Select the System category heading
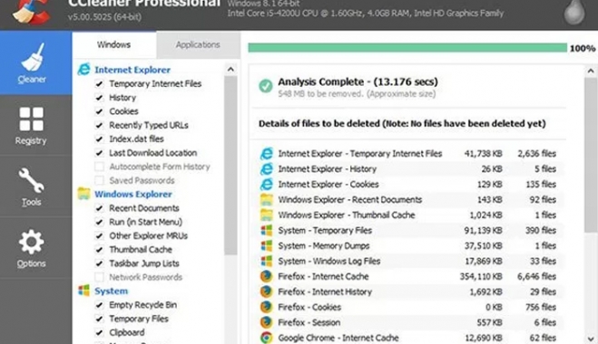 (111, 291)
